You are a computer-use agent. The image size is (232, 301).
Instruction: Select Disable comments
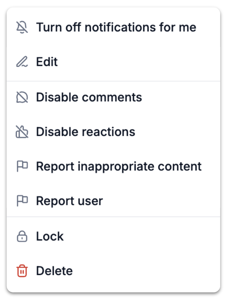(x=113, y=97)
